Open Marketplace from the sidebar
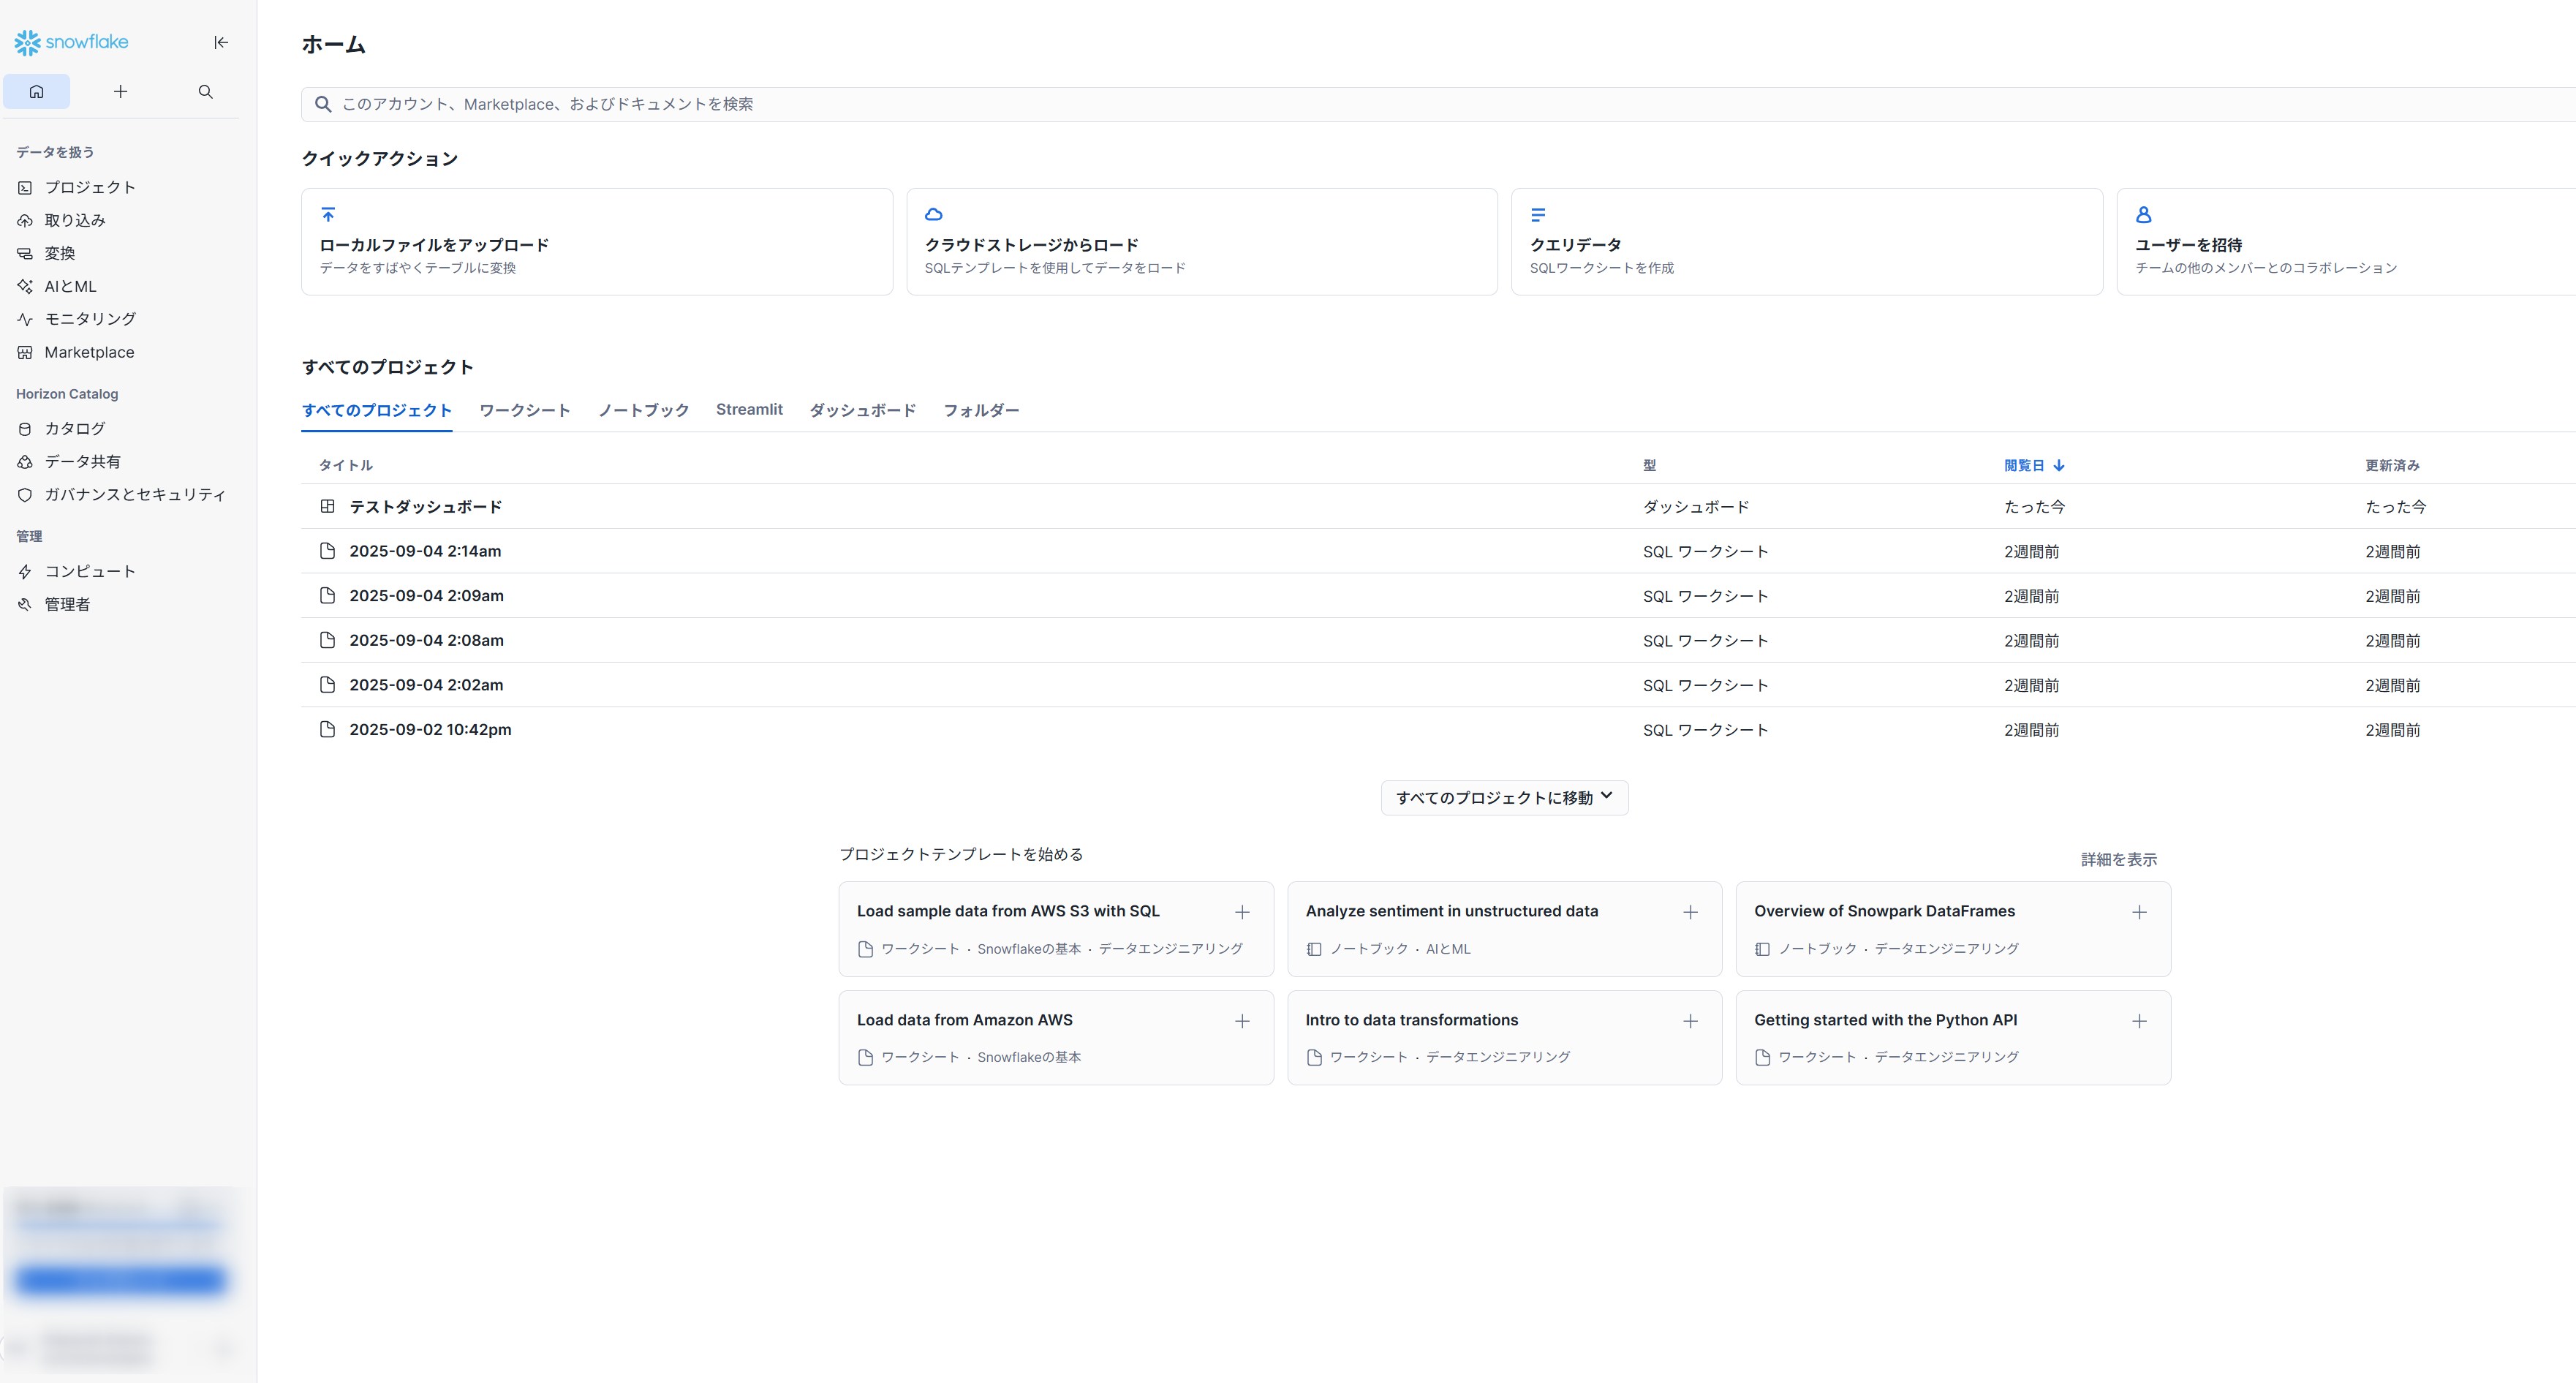The image size is (2576, 1383). (x=88, y=352)
